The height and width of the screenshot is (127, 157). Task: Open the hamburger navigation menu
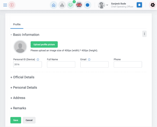click(x=5, y=5)
